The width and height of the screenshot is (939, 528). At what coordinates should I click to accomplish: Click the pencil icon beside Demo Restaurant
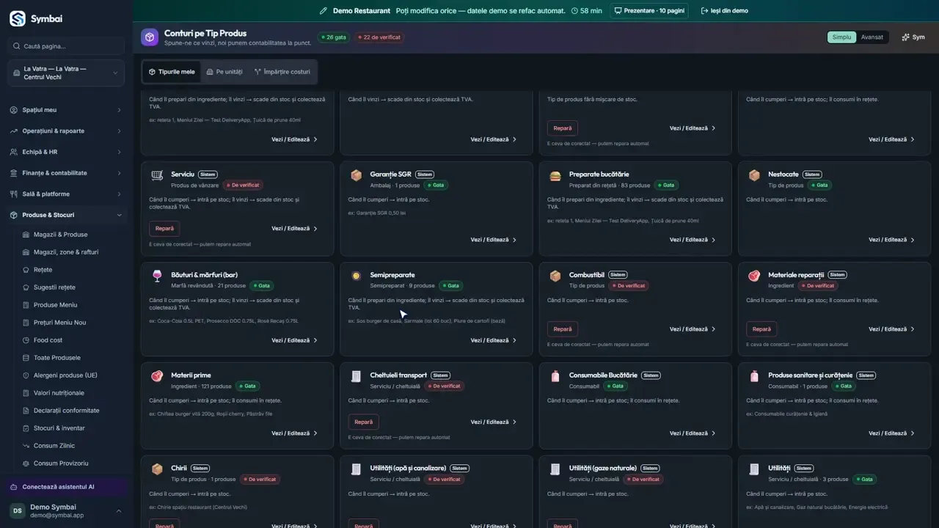(324, 11)
